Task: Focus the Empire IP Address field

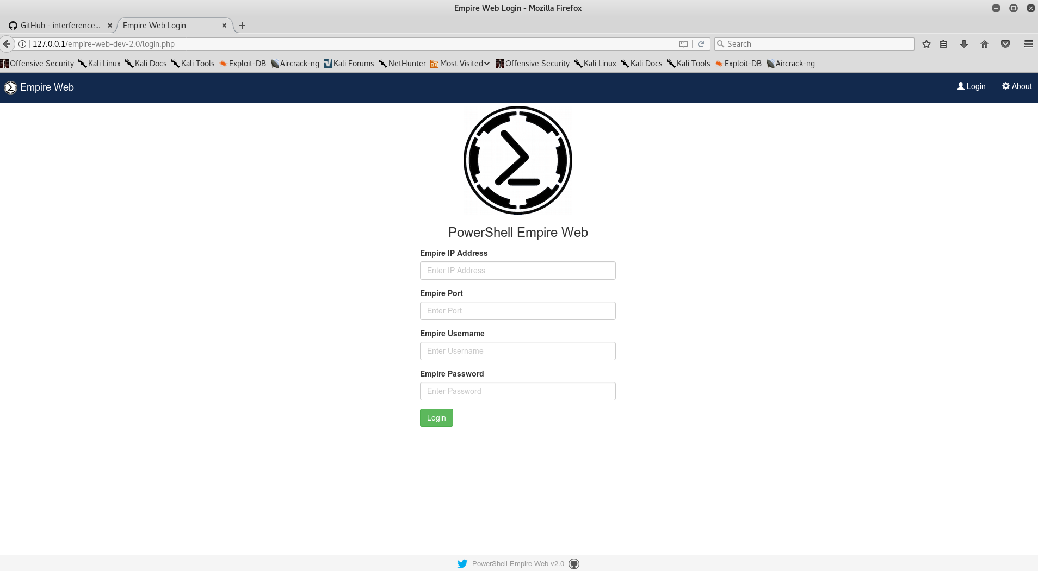Action: click(x=517, y=271)
